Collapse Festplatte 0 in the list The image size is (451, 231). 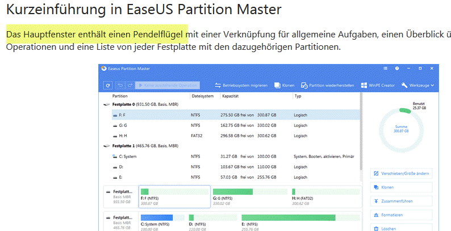click(106, 105)
